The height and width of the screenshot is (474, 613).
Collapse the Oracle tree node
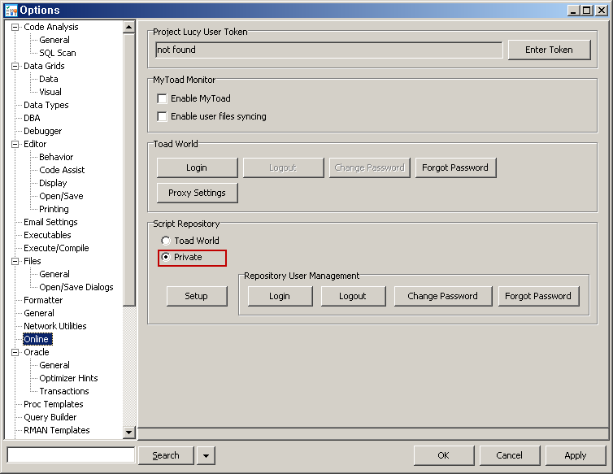coord(15,352)
